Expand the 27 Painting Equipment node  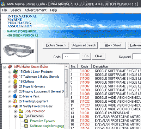coord(10,102)
